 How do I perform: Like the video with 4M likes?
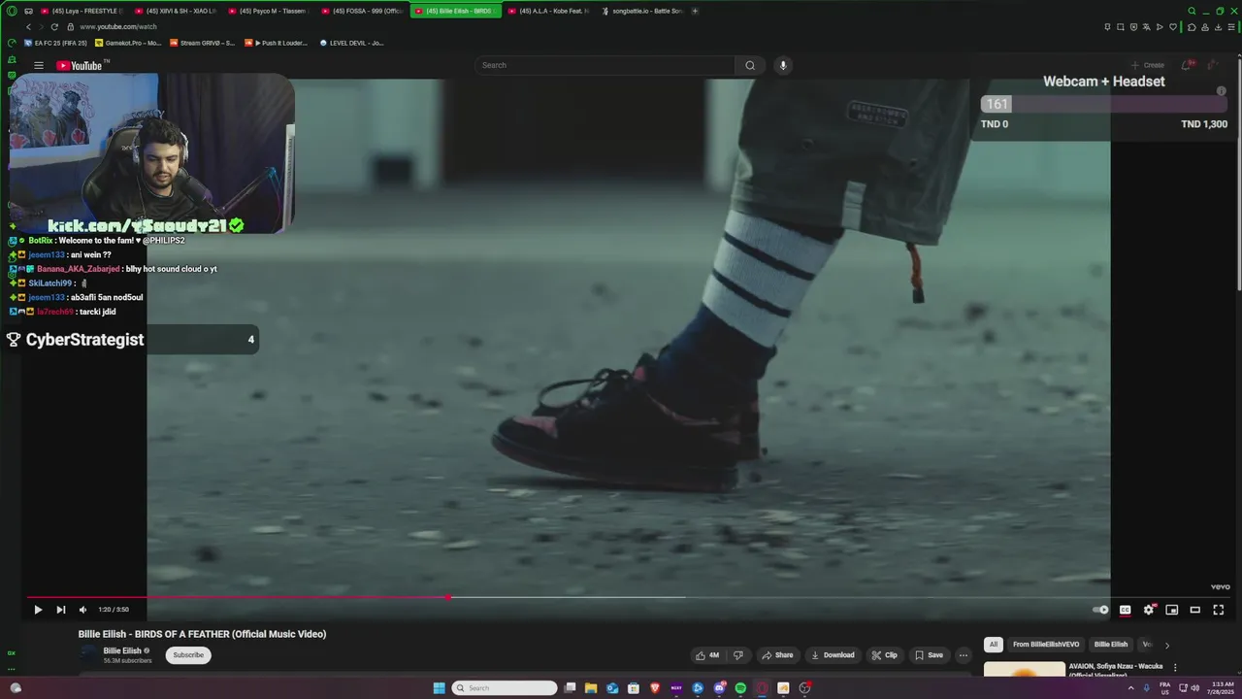[707, 655]
